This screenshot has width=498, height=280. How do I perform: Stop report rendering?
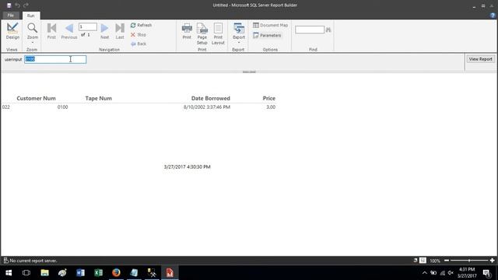click(x=139, y=34)
